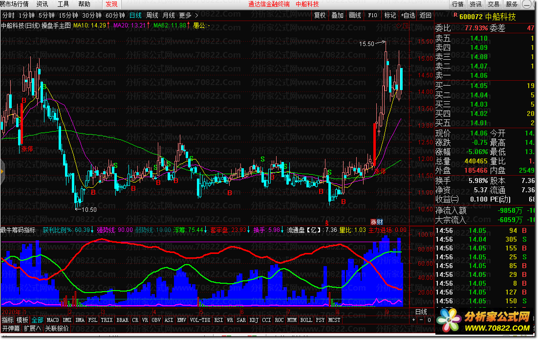
Task: Open the 模板 tab
Action: tap(22, 320)
